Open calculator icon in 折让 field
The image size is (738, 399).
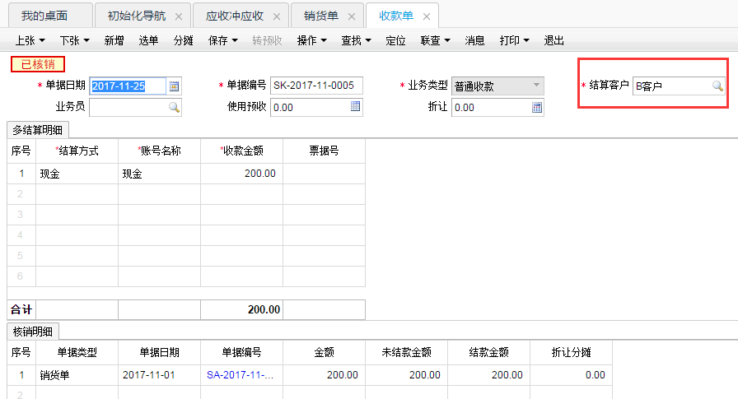click(x=537, y=107)
